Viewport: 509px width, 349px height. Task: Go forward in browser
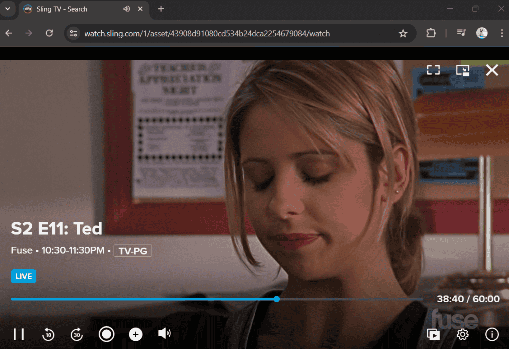coord(29,33)
